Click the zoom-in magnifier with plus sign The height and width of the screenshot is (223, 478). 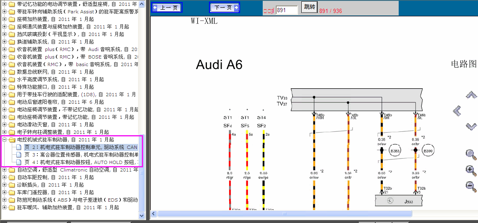point(471,170)
